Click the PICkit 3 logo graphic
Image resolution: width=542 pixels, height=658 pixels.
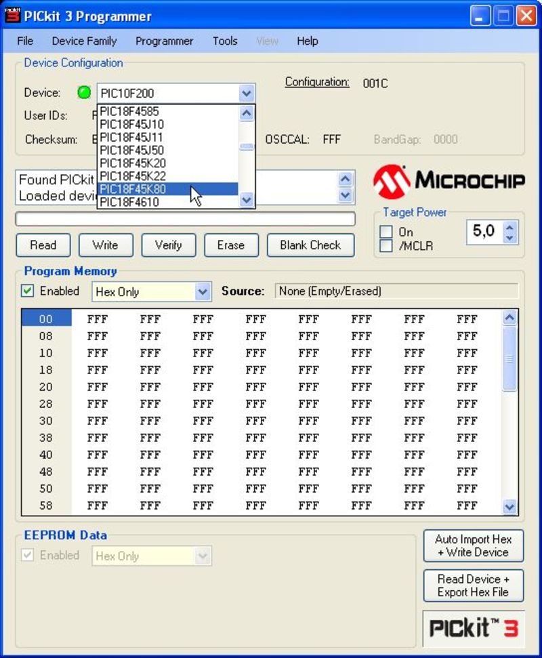coord(472,628)
